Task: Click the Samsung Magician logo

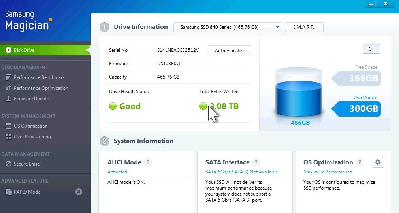Action: [28, 21]
